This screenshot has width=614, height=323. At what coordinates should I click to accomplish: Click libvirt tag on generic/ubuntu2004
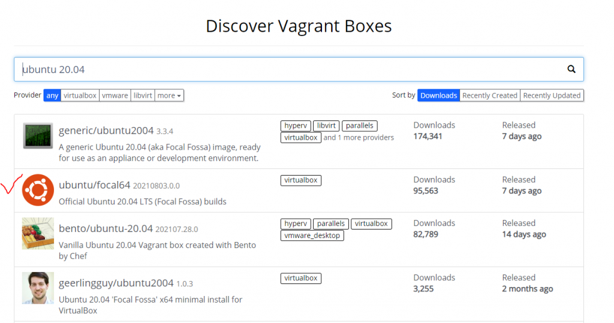[326, 126]
